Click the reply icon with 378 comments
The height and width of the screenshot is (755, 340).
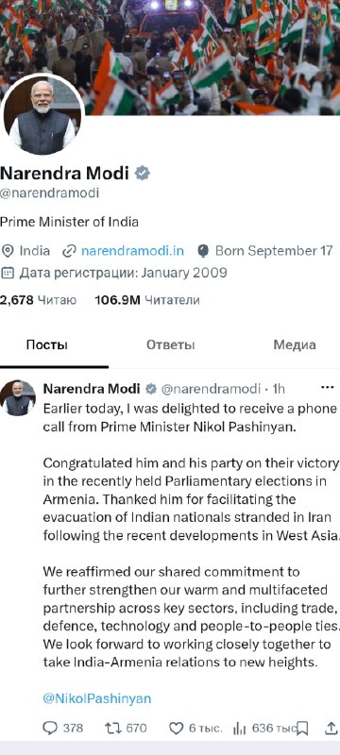pos(50,728)
